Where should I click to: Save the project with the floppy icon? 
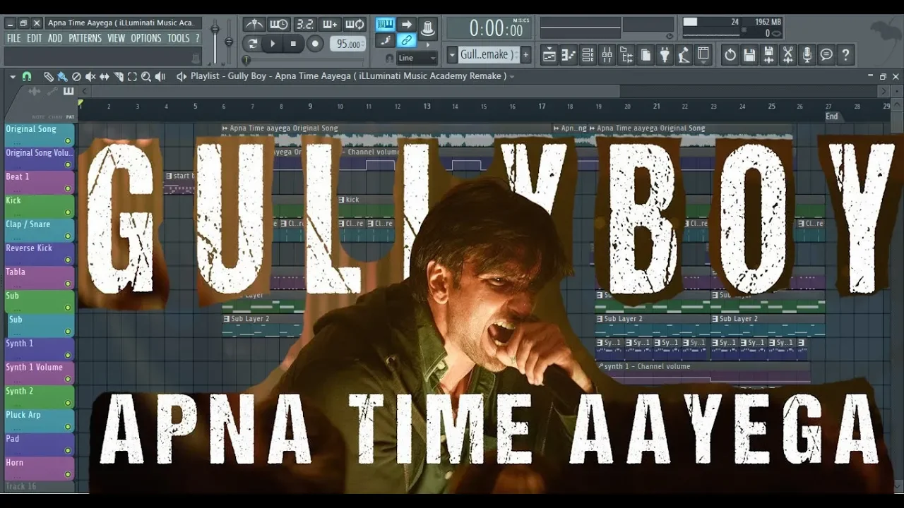point(749,55)
